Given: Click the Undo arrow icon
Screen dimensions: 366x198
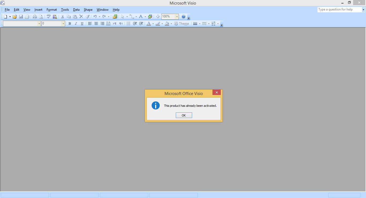Looking at the screenshot, I should click(95, 17).
